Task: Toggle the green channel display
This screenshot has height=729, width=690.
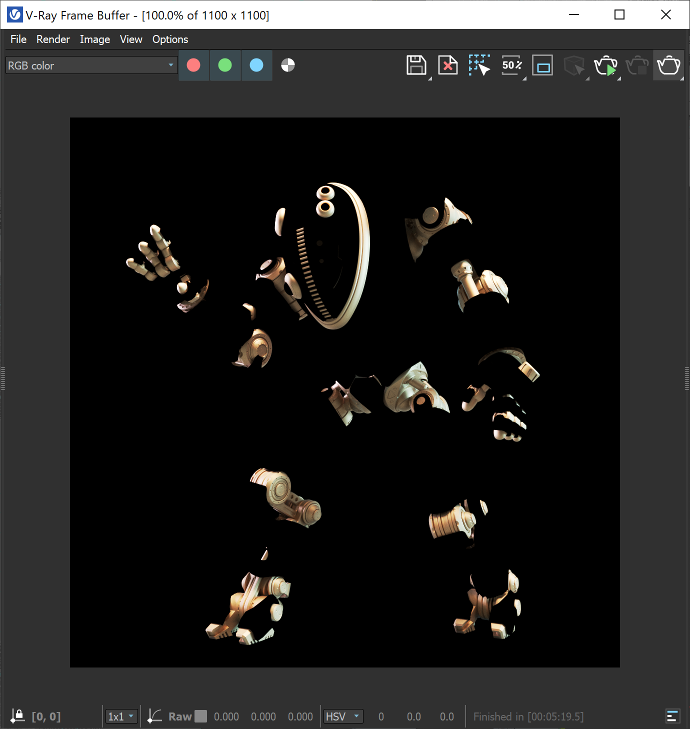Action: pos(225,65)
